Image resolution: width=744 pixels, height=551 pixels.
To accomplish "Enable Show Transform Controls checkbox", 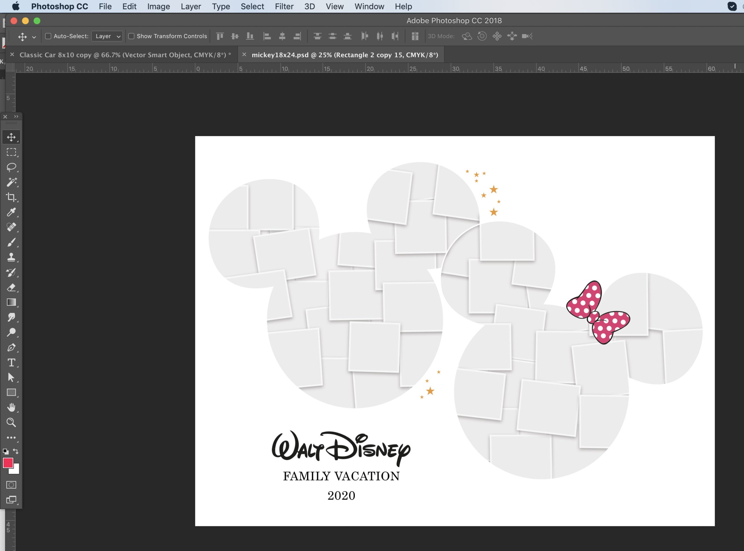I will click(131, 36).
